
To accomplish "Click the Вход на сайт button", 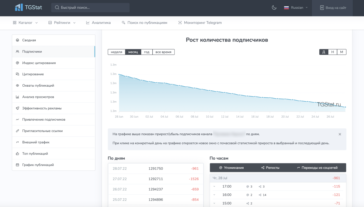I will tap(333, 8).
